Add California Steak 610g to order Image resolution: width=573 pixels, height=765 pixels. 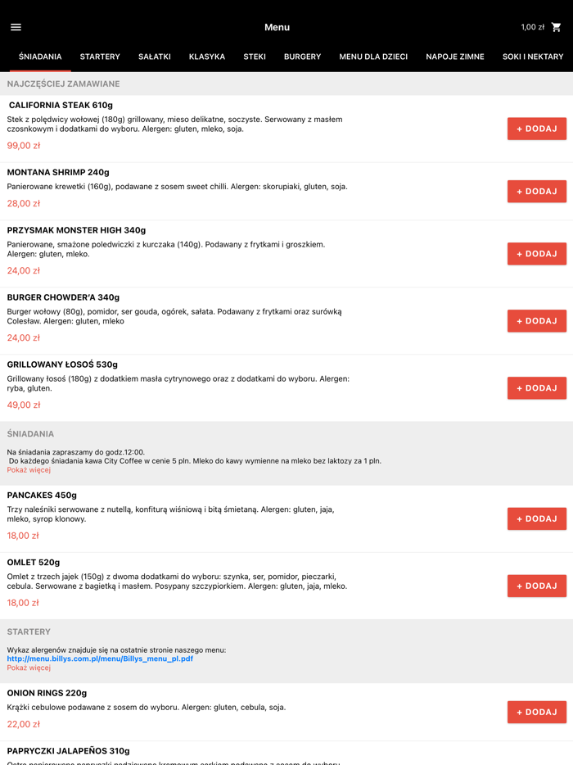[x=536, y=129]
